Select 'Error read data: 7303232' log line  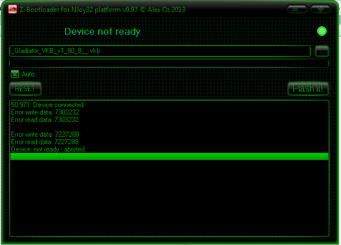click(x=44, y=120)
